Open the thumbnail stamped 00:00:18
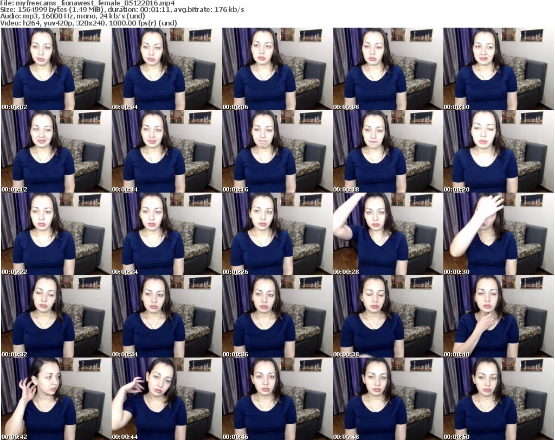 (x=388, y=151)
